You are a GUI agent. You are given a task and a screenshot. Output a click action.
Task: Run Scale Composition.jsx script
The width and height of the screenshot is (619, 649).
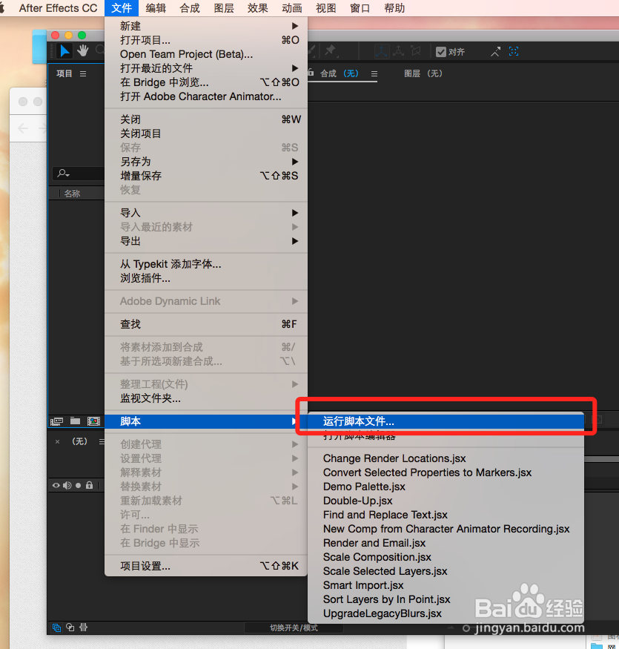[446, 557]
